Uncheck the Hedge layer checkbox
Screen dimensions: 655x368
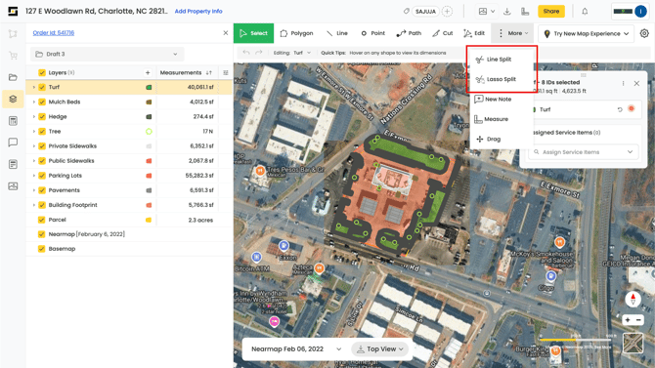[x=42, y=117]
